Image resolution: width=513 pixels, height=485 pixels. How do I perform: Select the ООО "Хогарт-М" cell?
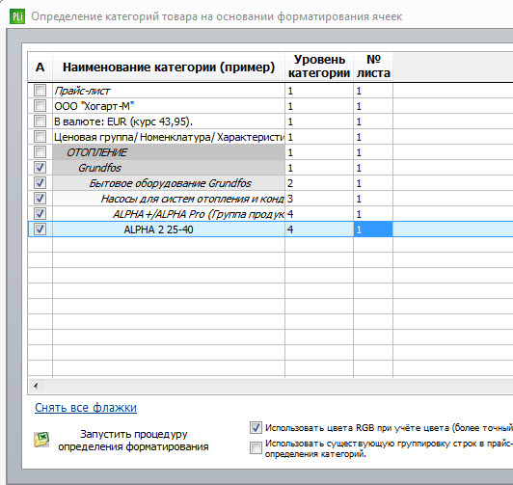click(169, 106)
